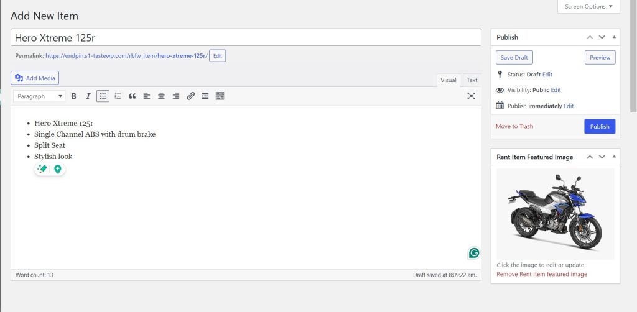Screen dimensions: 637x312
Task: Click the motorcycle featured image thumbnail
Action: pyautogui.click(x=555, y=213)
